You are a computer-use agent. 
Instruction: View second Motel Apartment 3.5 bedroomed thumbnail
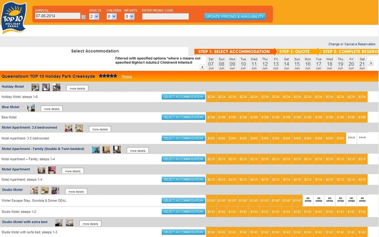[79, 128]
